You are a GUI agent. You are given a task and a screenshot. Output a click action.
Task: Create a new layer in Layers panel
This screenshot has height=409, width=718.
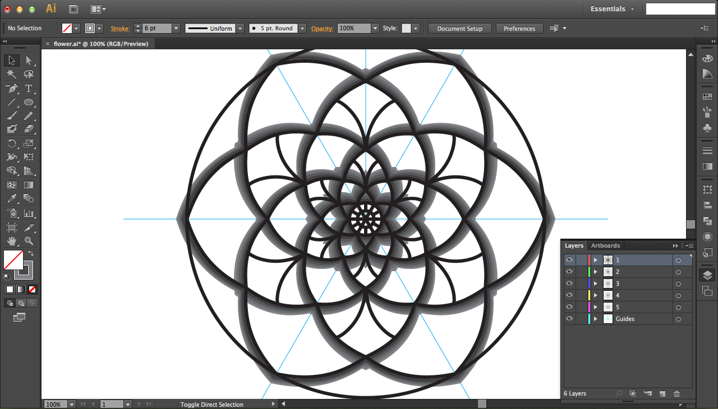click(x=662, y=394)
